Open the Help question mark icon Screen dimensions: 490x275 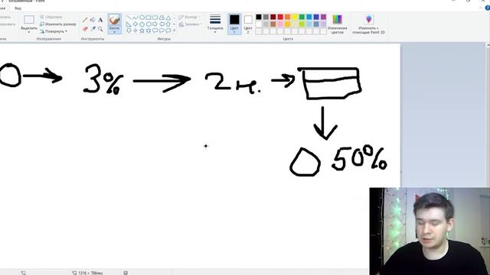click(487, 8)
